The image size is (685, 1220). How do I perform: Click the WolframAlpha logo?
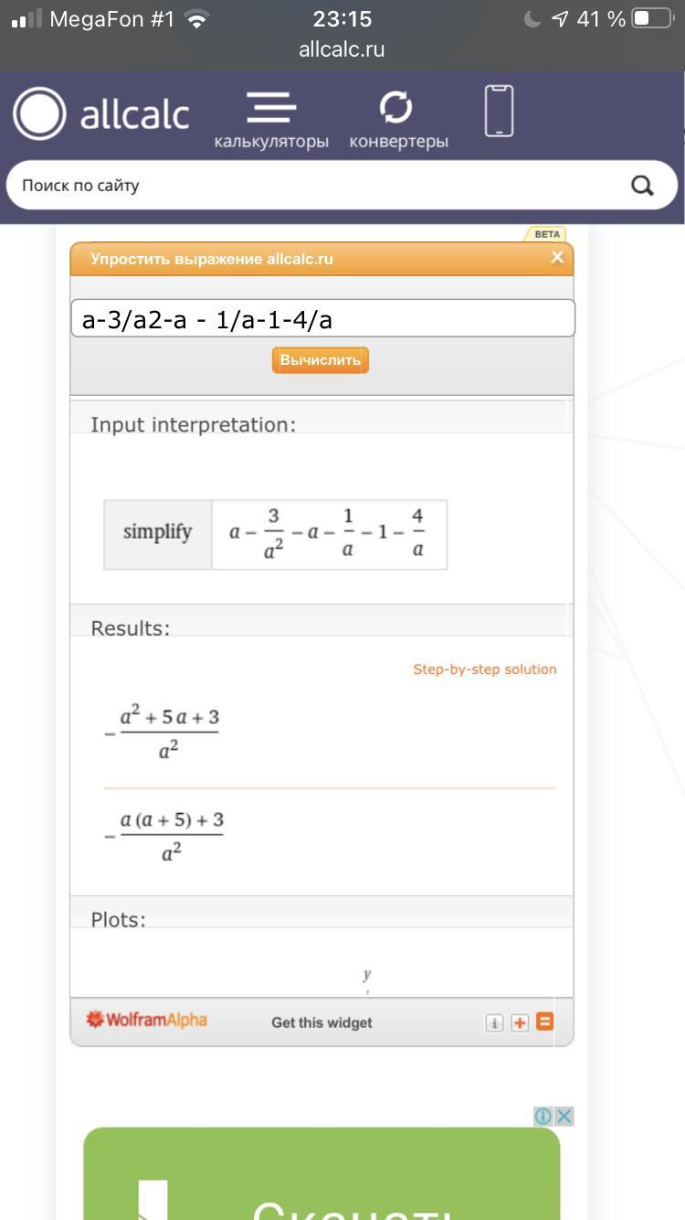point(146,1020)
